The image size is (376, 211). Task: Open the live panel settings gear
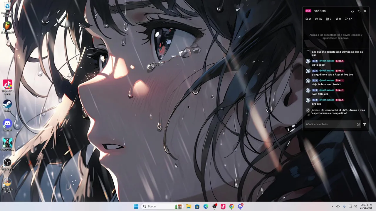point(359,11)
